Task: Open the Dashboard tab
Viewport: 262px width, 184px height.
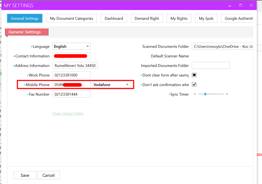Action: (114, 19)
